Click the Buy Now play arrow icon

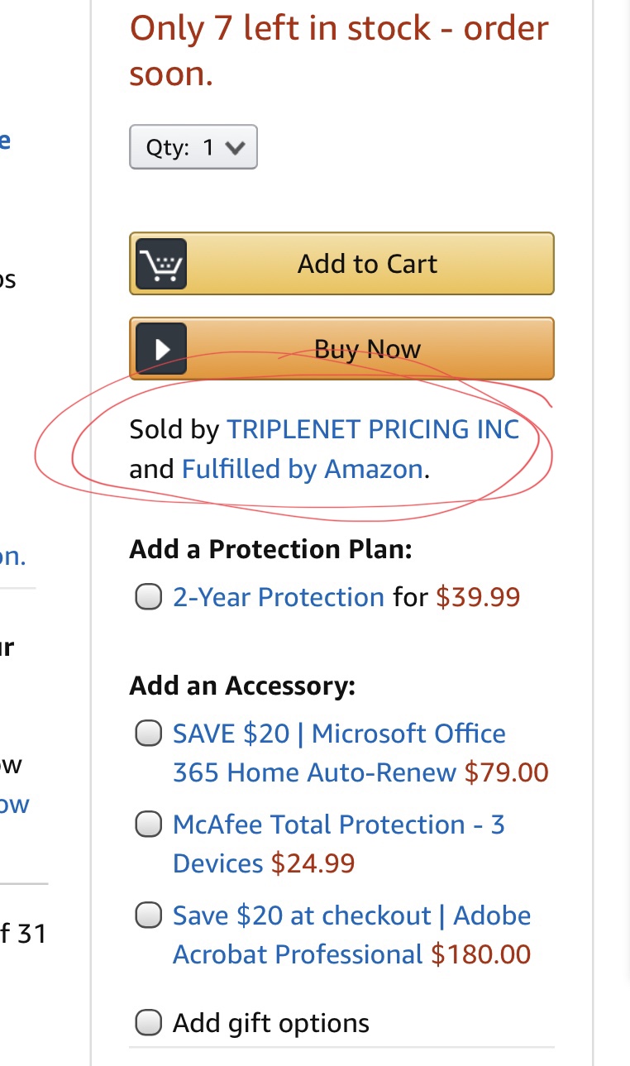[x=162, y=348]
